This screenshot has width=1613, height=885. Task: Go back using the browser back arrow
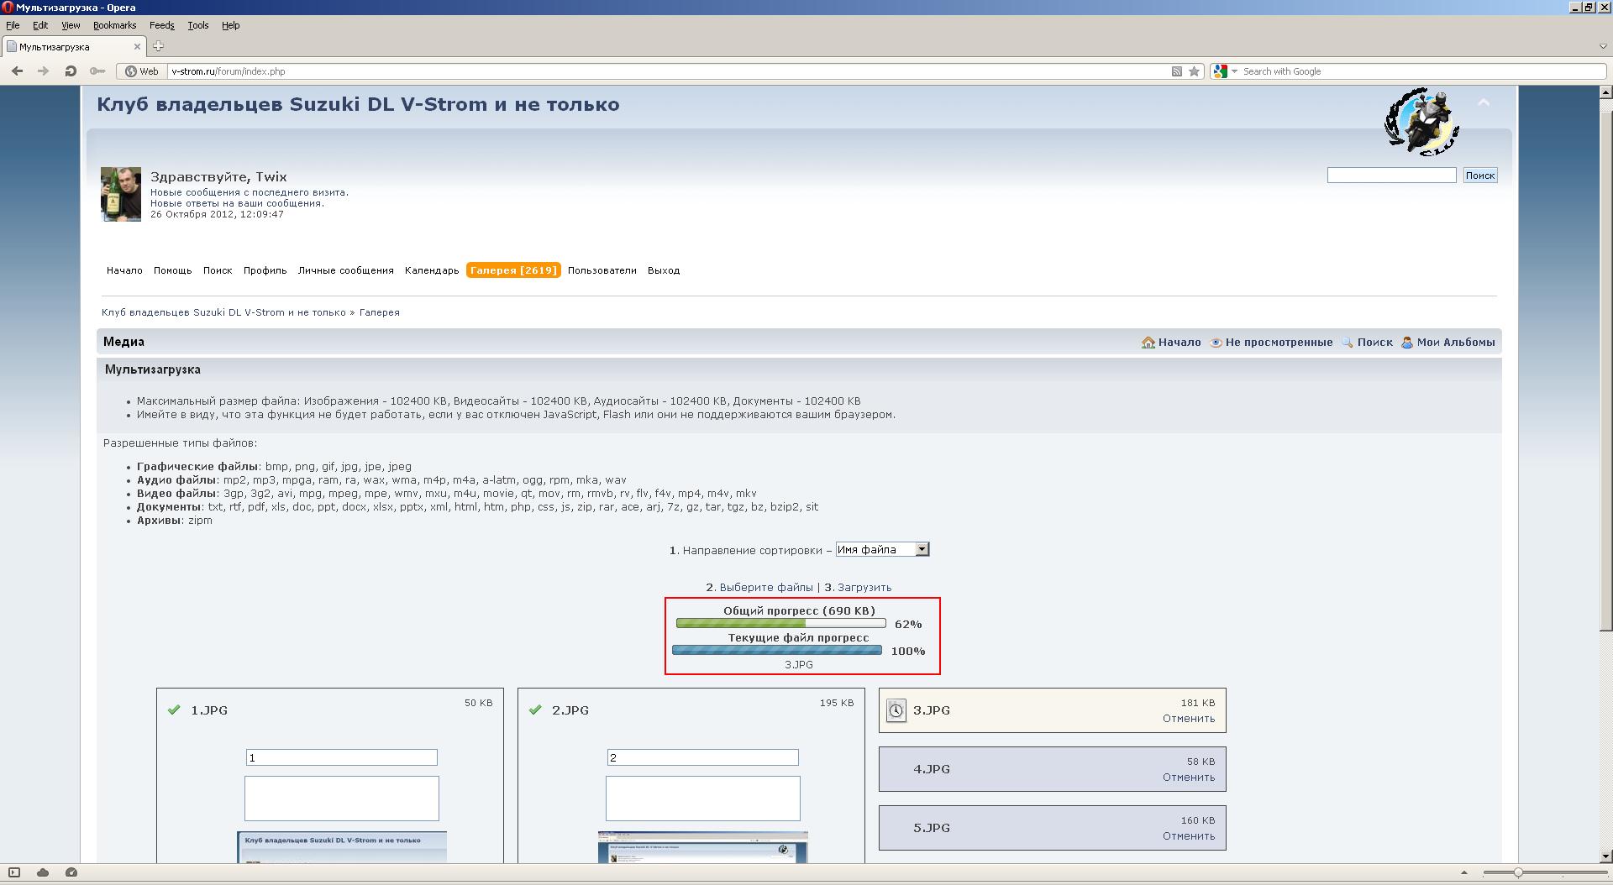point(18,71)
